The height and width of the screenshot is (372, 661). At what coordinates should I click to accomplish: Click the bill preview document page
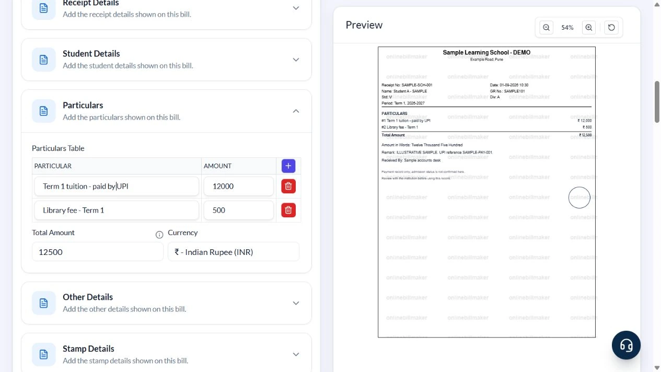[486, 192]
